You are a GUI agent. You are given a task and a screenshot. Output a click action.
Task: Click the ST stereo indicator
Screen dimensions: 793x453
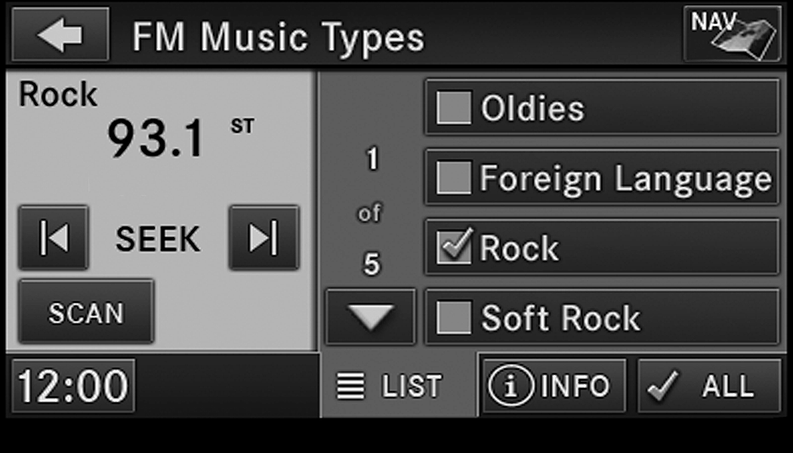tap(242, 127)
